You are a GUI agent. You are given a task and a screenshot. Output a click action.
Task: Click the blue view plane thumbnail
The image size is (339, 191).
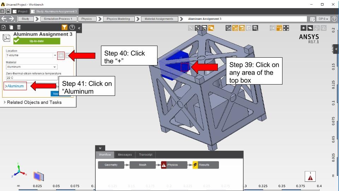coord(38,176)
